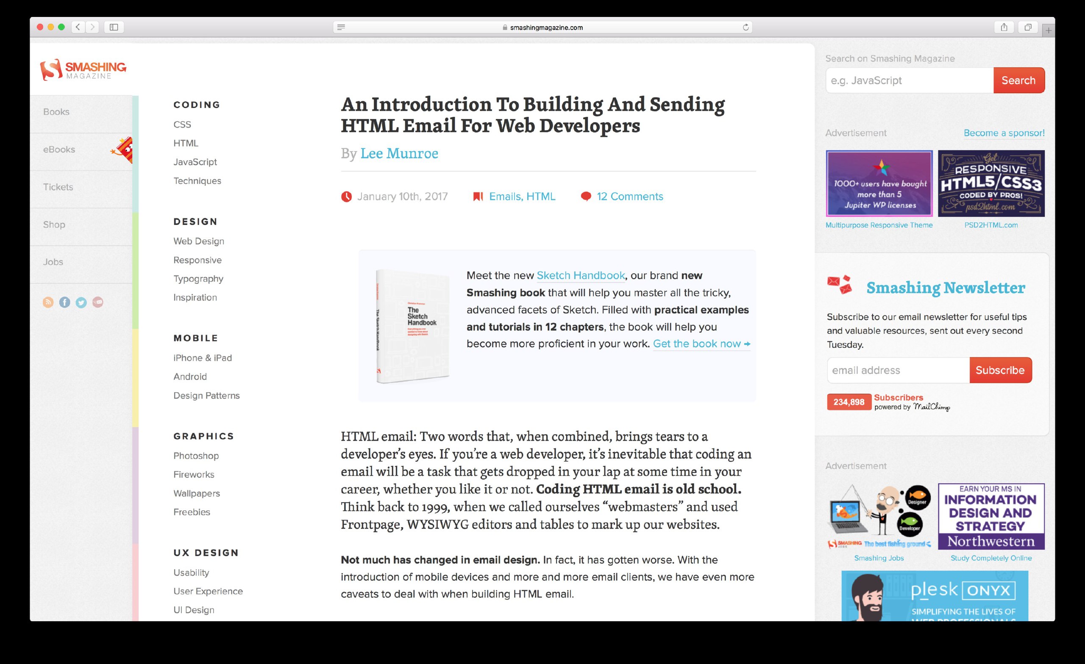The image size is (1085, 664).
Task: Open the Web Design category
Action: 199,241
